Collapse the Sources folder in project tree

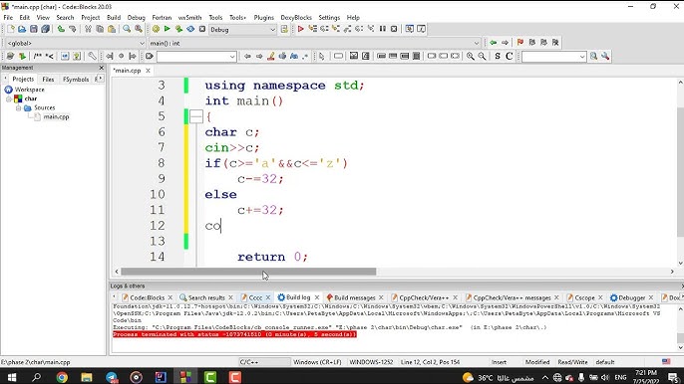tap(18, 108)
